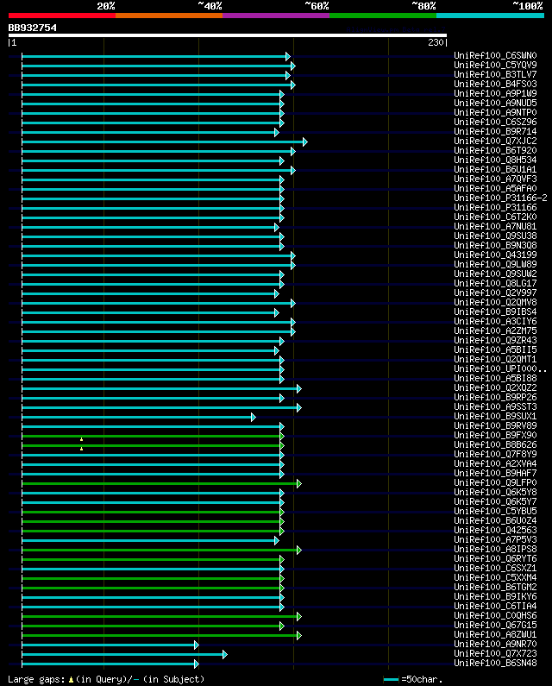Select the UniRef100_Q7F8Y9 entry
This screenshot has width=552, height=686.
click(495, 454)
